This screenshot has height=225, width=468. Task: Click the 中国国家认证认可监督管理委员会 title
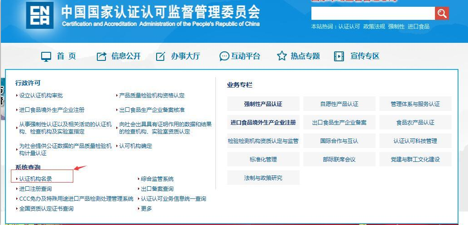[161, 12]
